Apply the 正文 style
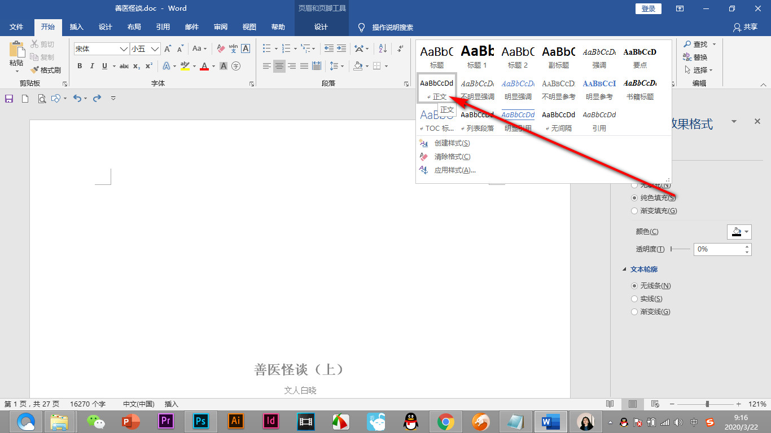The width and height of the screenshot is (771, 433). coord(436,89)
